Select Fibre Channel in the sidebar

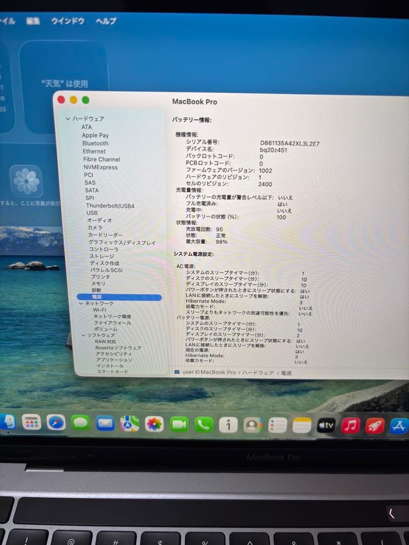(x=101, y=159)
